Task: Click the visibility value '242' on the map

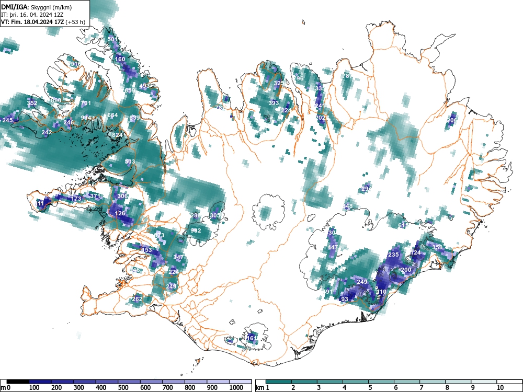Action: [x=47, y=132]
